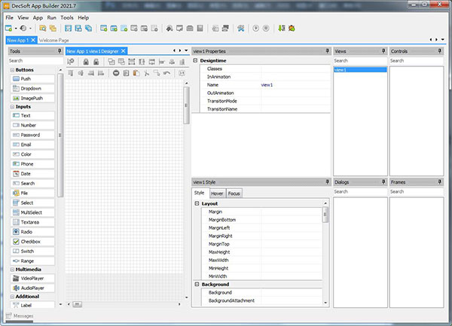Collapse the Inputs tool group
The width and height of the screenshot is (452, 326).
12,107
